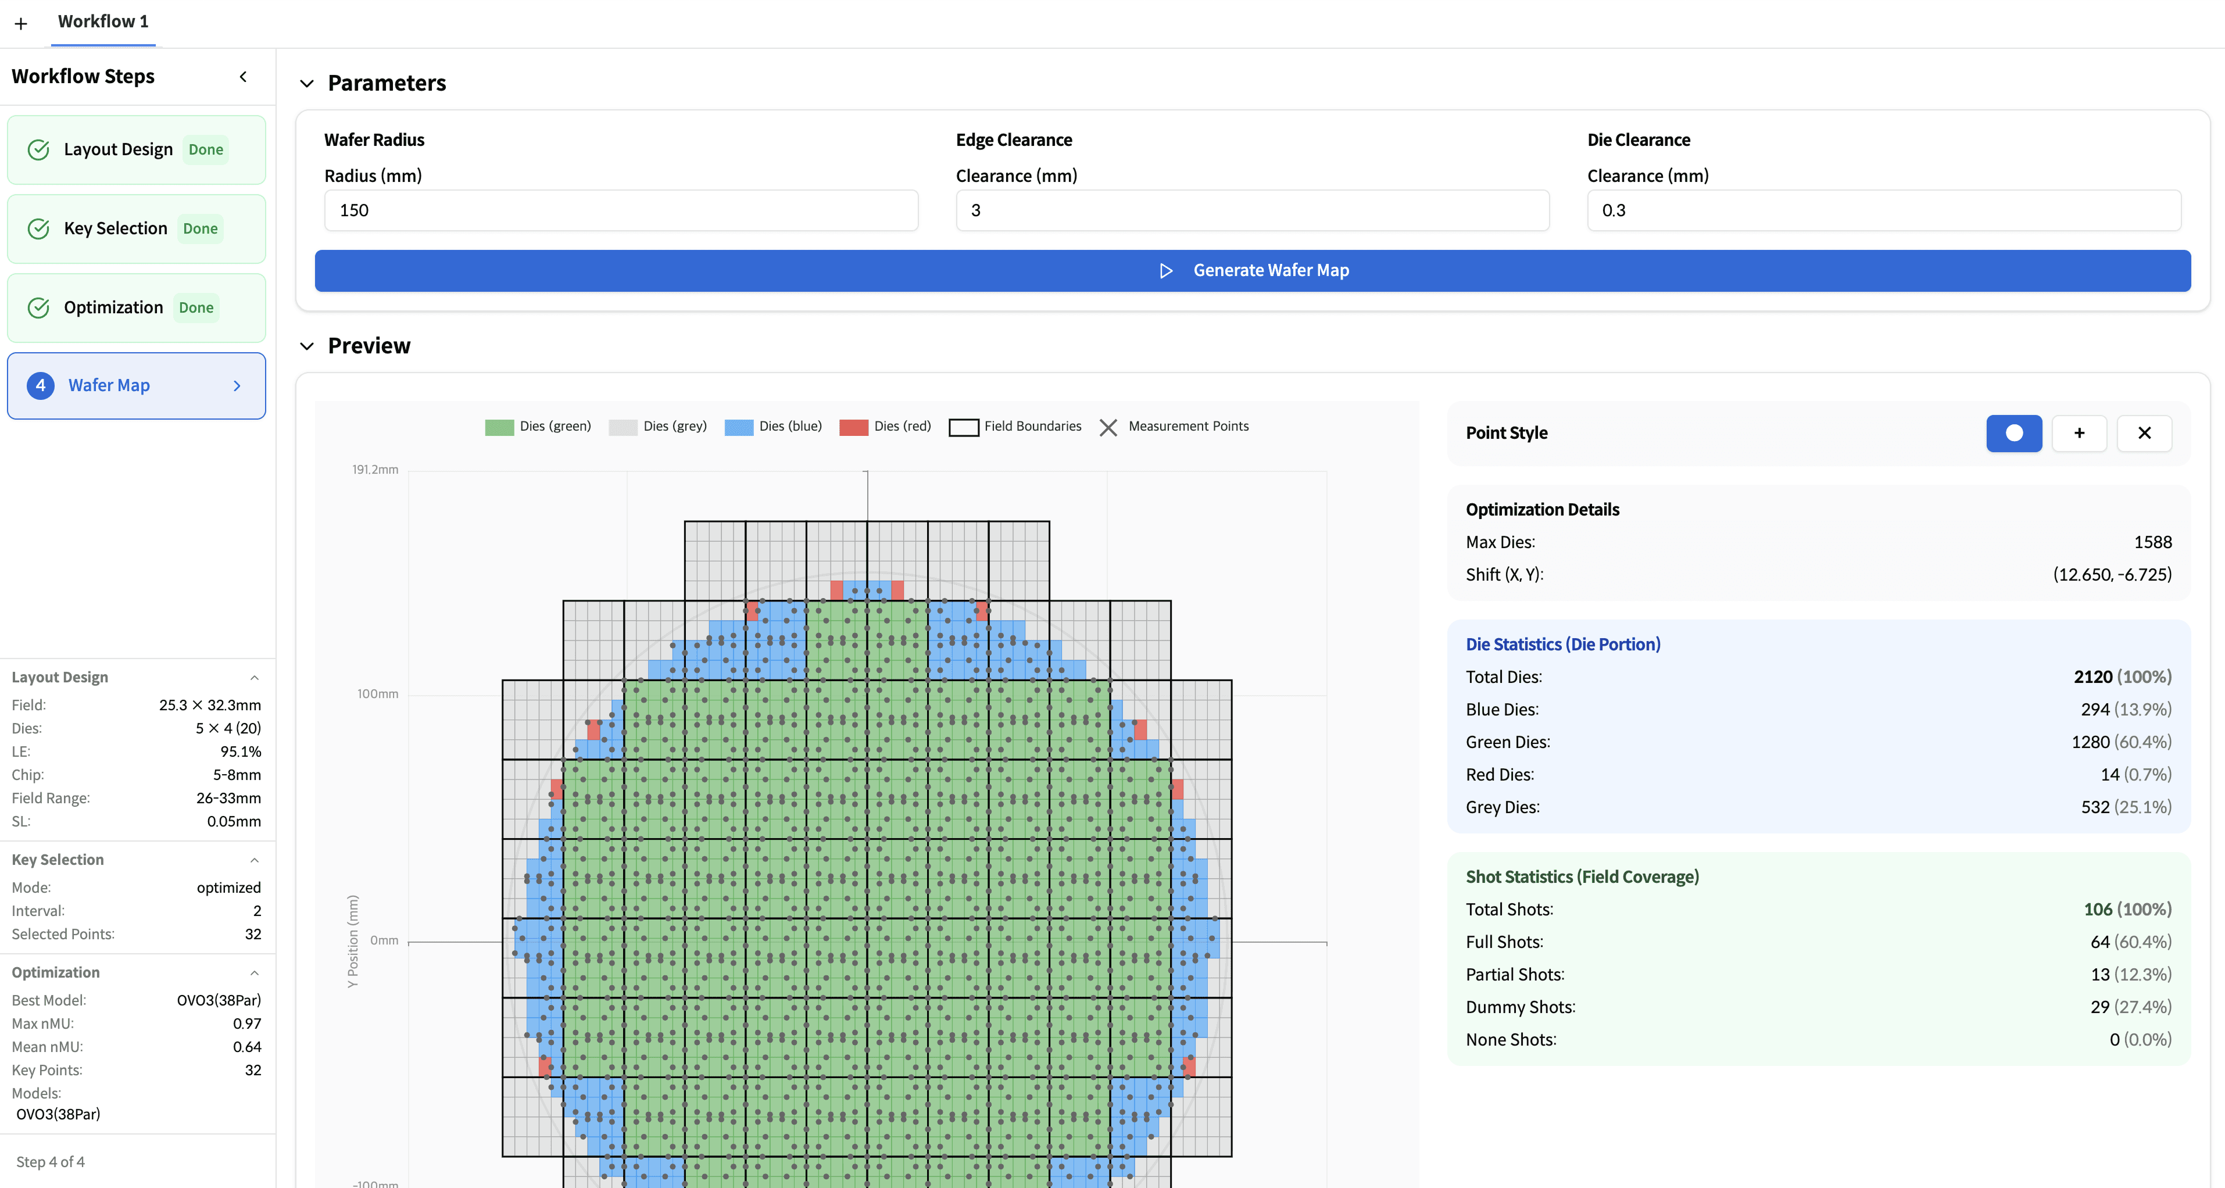Viewport: 2225px width, 1188px height.
Task: Click the Shot Statistics (Field Coverage) heading
Action: coord(1582,877)
